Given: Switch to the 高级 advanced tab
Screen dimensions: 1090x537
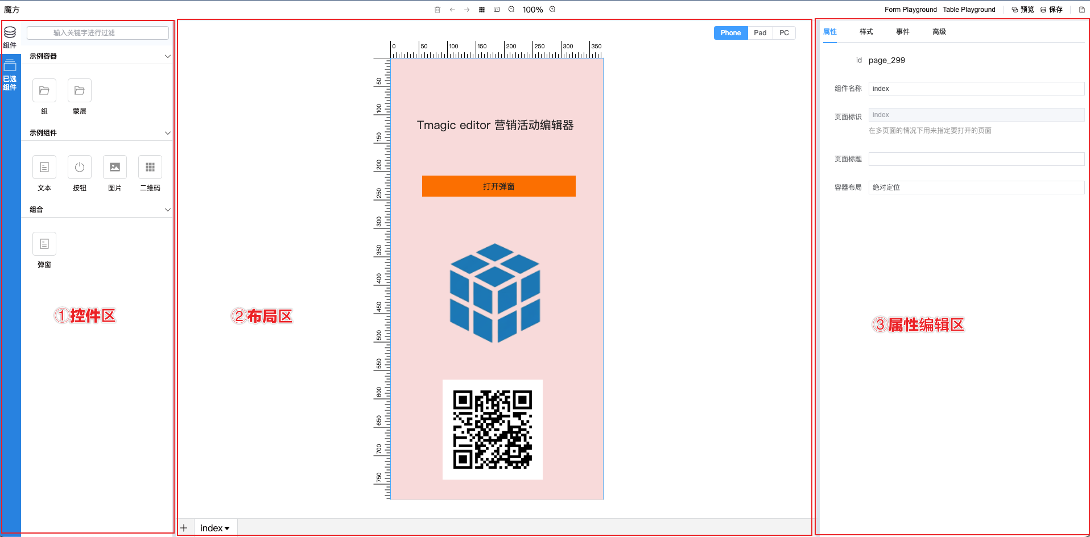Looking at the screenshot, I should (x=939, y=32).
